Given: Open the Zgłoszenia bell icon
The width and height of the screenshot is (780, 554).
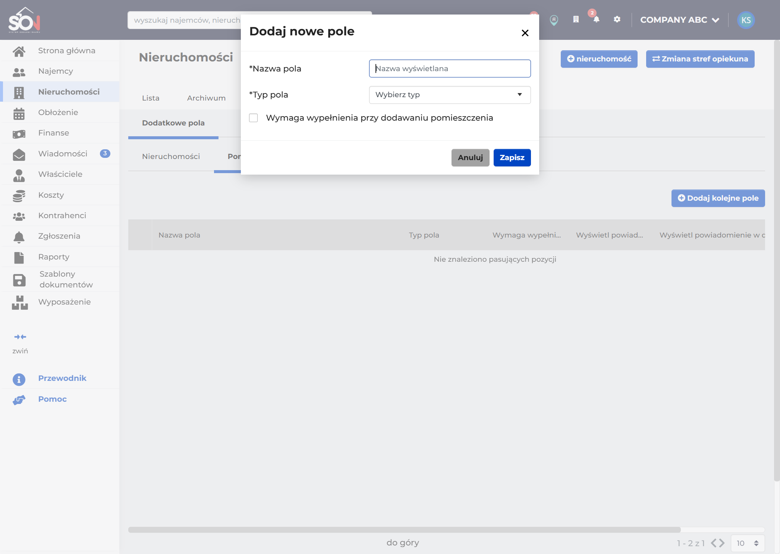Looking at the screenshot, I should [x=19, y=237].
